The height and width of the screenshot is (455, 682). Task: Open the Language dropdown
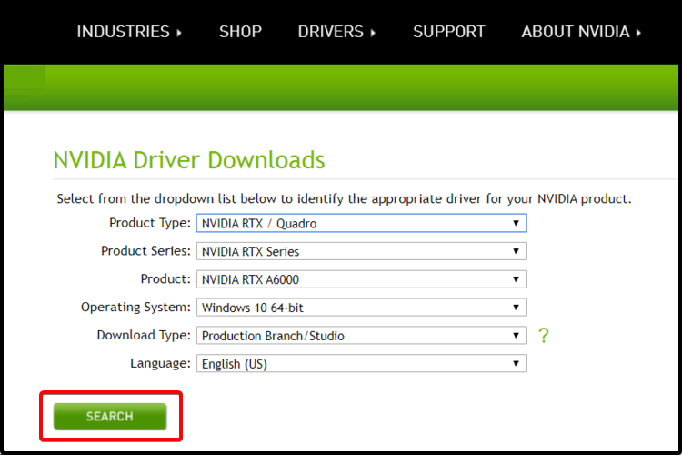(x=361, y=364)
